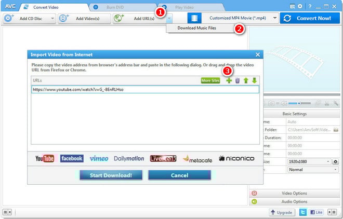
Task: Toggle left panel button in status bar
Action: coord(7,212)
